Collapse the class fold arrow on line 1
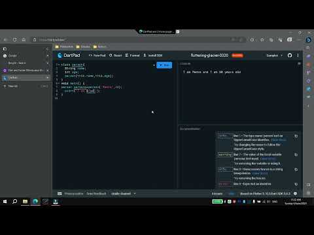Image resolution: width=314 pixels, height=235 pixels. (59, 65)
